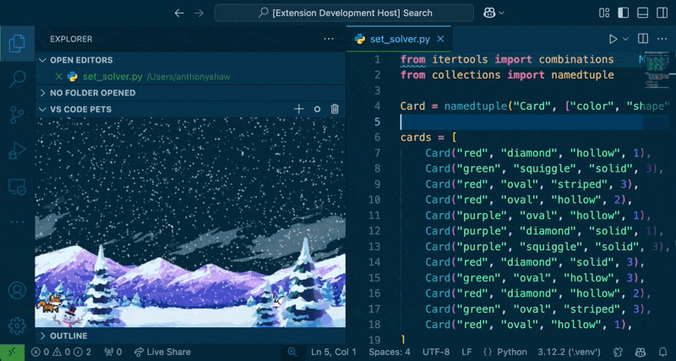The width and height of the screenshot is (676, 361).
Task: Click the editor minimap
Action: coord(657,71)
